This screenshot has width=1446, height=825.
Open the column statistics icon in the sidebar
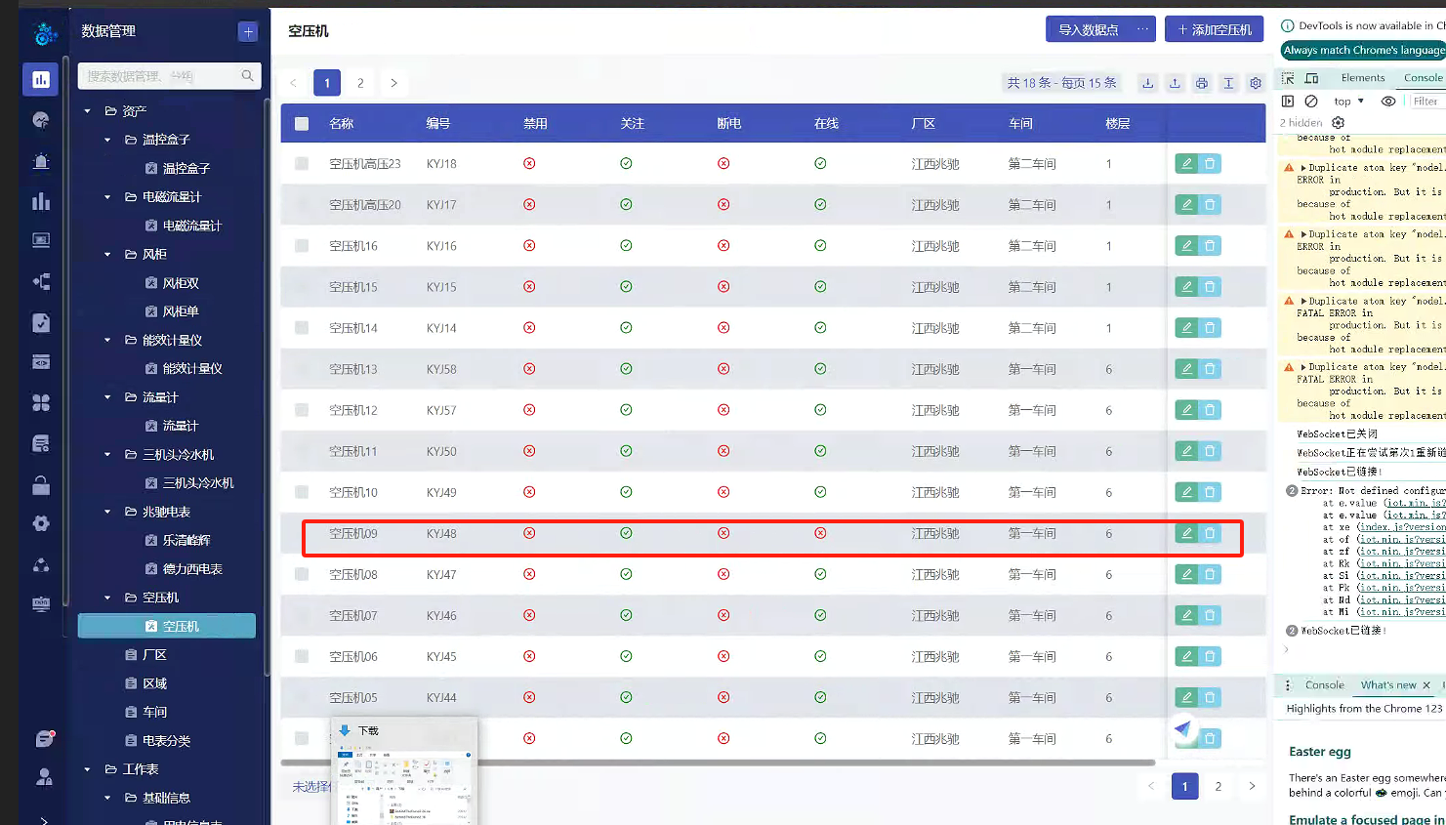(x=41, y=201)
